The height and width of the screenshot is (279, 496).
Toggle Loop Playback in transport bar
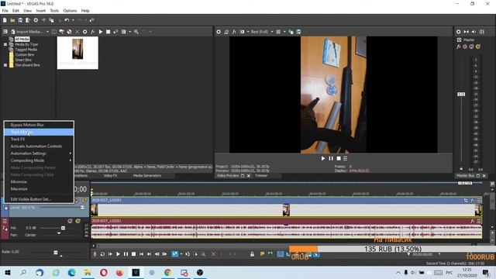click(x=102, y=254)
